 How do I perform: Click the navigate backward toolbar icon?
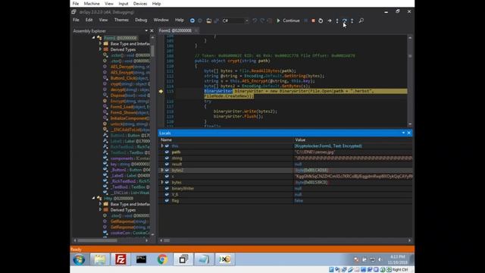coord(192,20)
